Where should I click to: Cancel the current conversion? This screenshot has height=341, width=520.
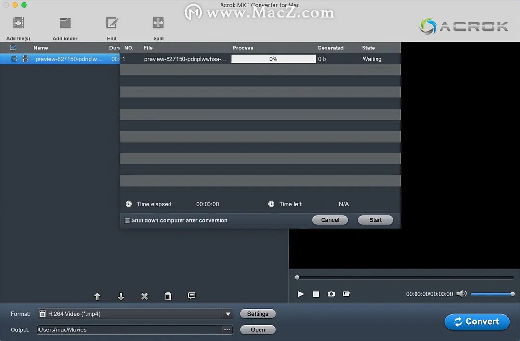coord(330,219)
